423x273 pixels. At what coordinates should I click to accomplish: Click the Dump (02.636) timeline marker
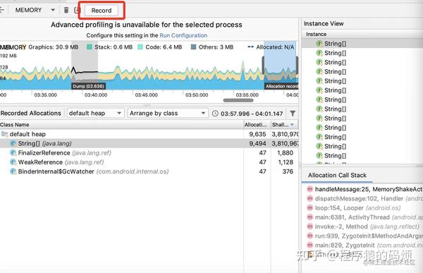click(x=89, y=86)
